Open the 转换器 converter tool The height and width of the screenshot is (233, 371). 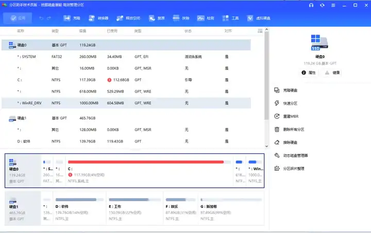point(98,18)
